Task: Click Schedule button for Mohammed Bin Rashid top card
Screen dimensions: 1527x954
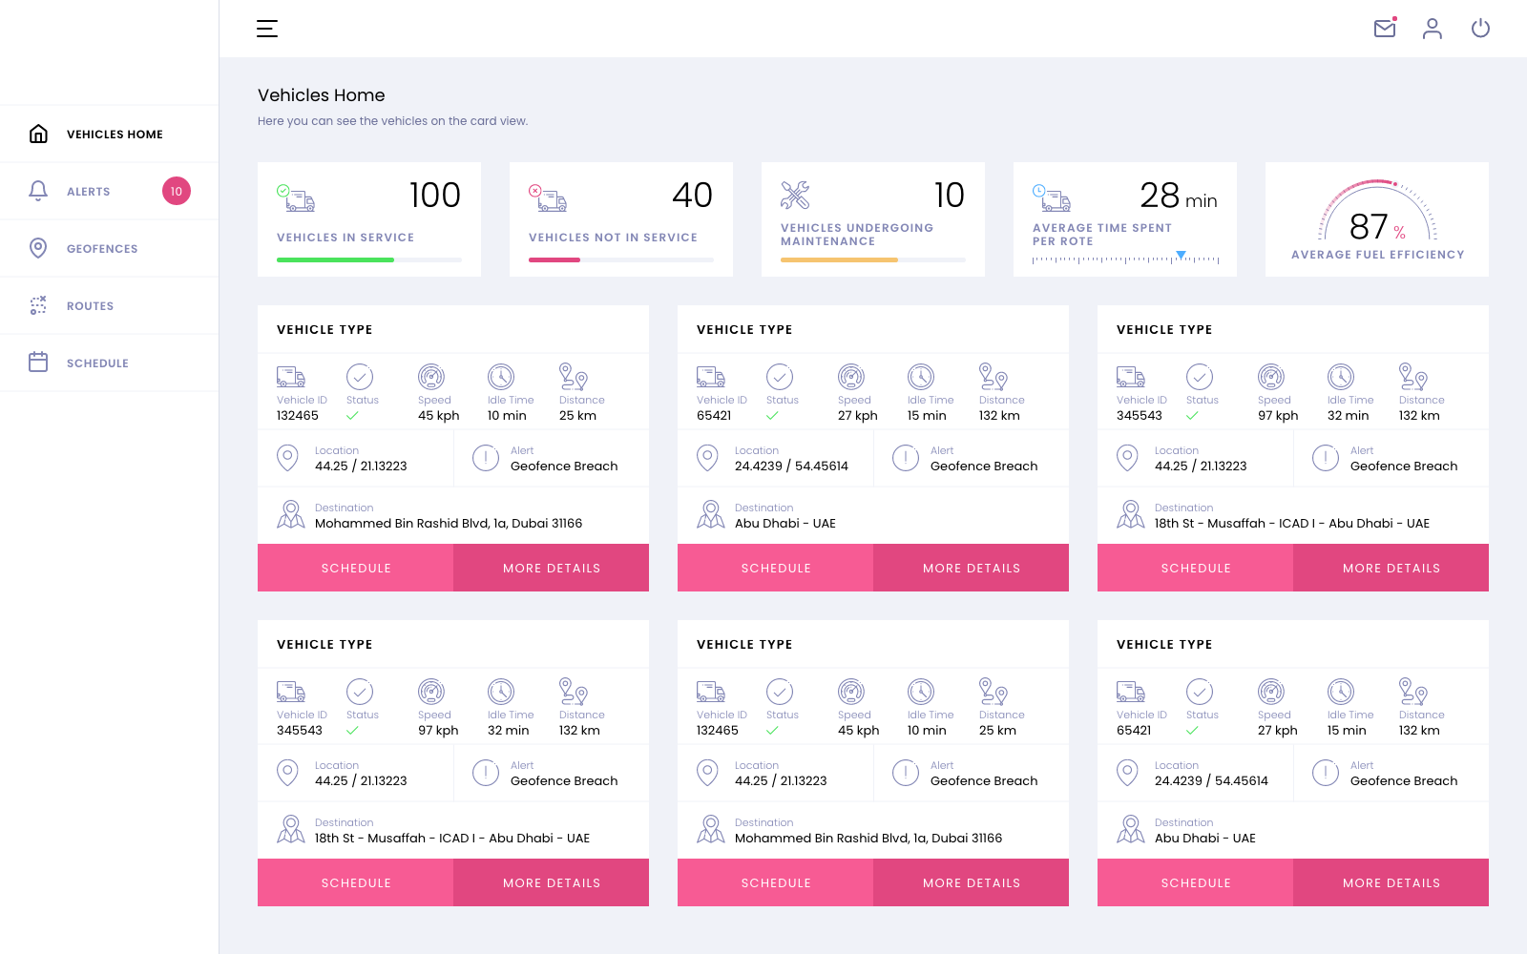Action: [x=355, y=568]
